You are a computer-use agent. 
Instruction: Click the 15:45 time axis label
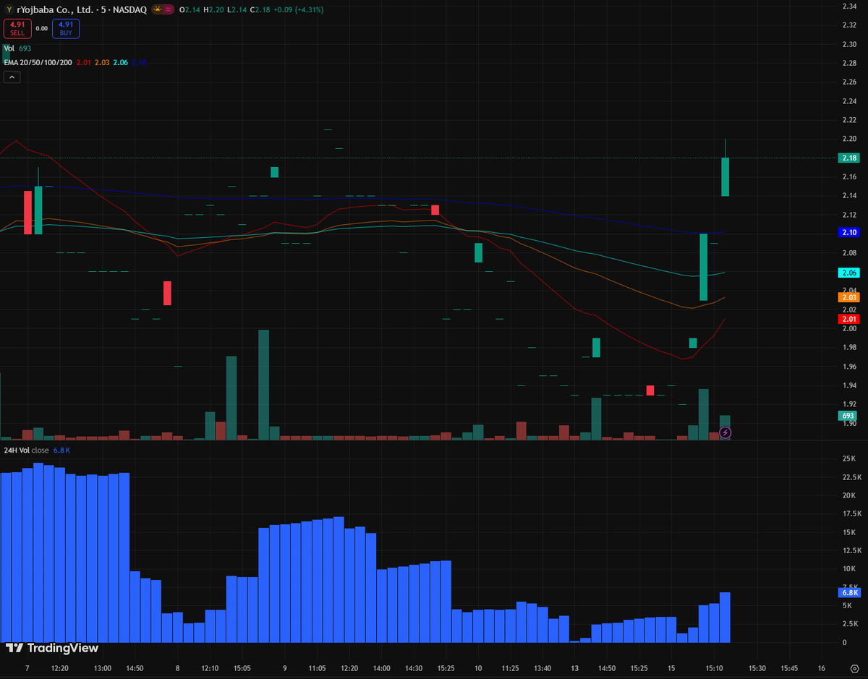pos(789,668)
